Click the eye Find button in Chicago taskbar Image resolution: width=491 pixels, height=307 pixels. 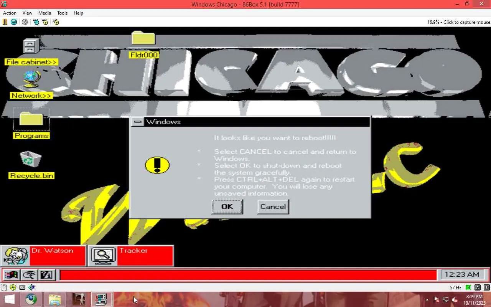pos(29,275)
